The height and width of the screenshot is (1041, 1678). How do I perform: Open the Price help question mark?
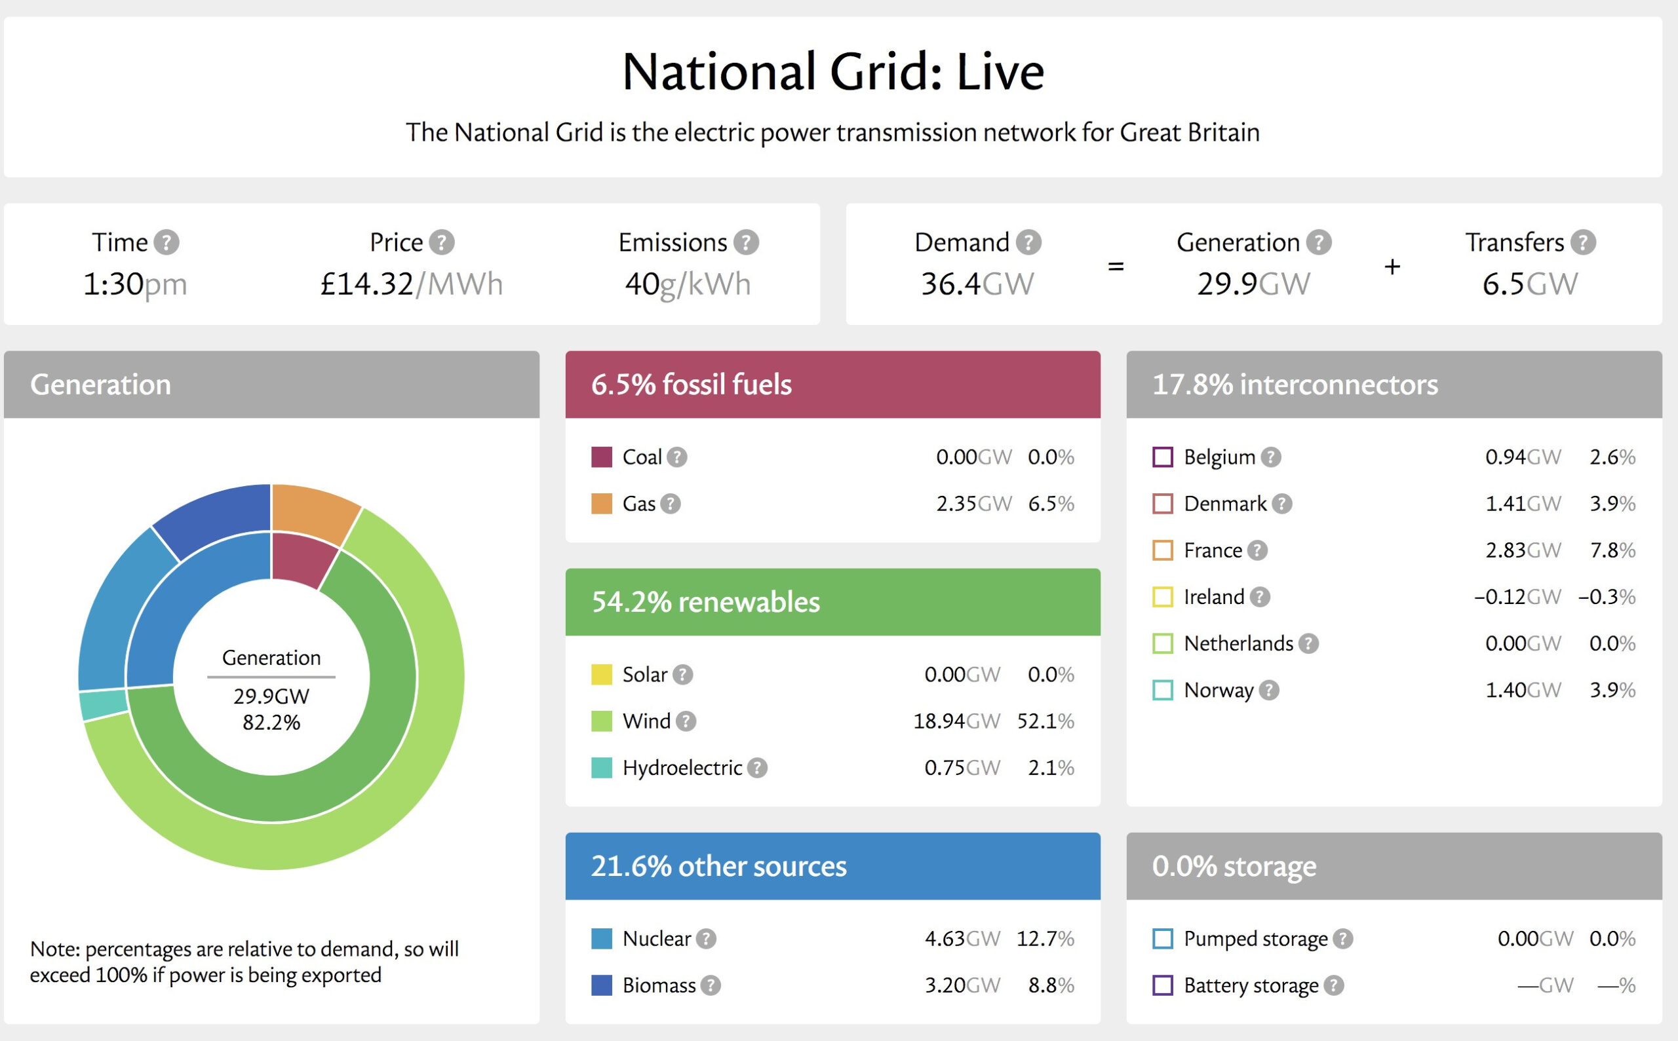[442, 242]
